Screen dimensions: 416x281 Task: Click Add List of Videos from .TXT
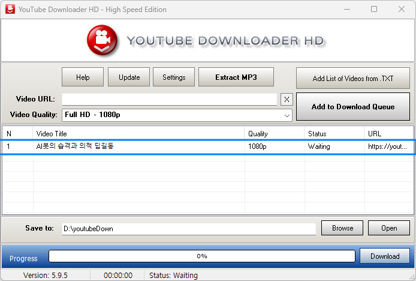coord(353,78)
